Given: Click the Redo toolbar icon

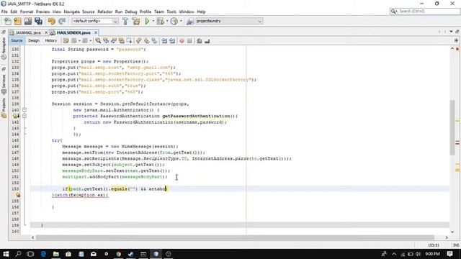Looking at the screenshot, I should [x=62, y=21].
